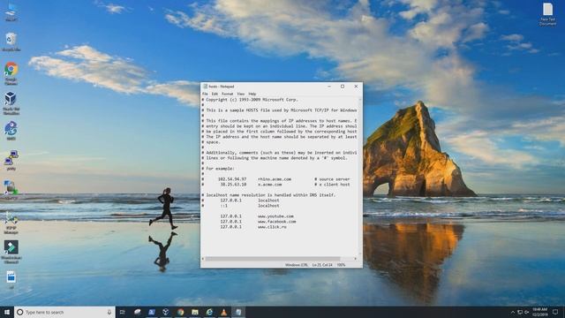Select the Wondershare Filmora desktop shortcut
565x318 pixels.
tap(11, 252)
